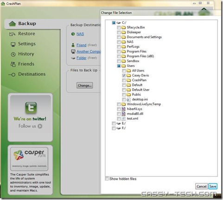Viewport: 223px width, 200px height.
Task: Click the Friend person icon
Action: tap(73, 45)
